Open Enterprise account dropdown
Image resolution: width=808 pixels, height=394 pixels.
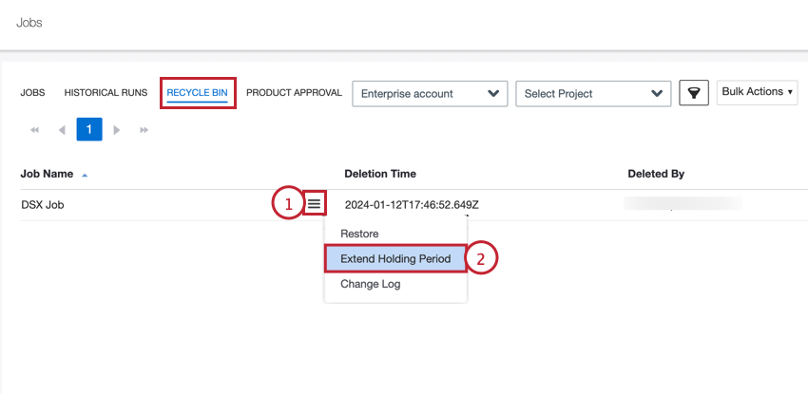430,93
